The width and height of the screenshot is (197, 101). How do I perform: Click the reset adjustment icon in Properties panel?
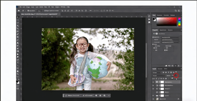click(x=172, y=66)
